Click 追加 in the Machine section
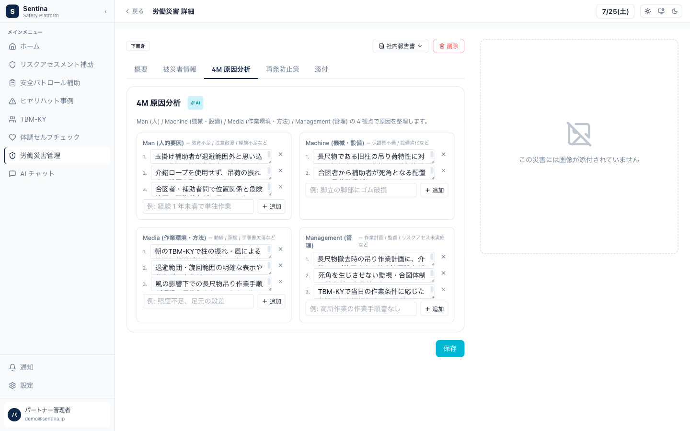 pos(435,190)
